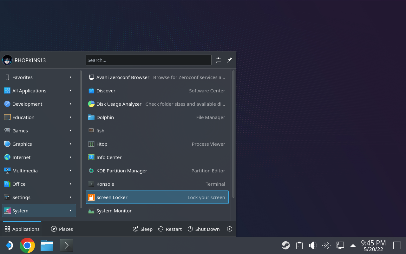Click the 'Process Viewer' description text
Image resolution: width=406 pixels, height=254 pixels.
(x=208, y=144)
